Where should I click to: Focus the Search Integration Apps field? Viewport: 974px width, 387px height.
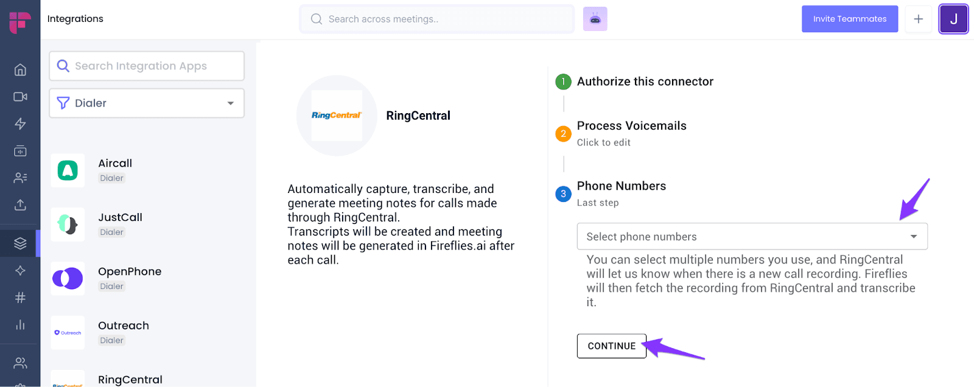coord(147,66)
